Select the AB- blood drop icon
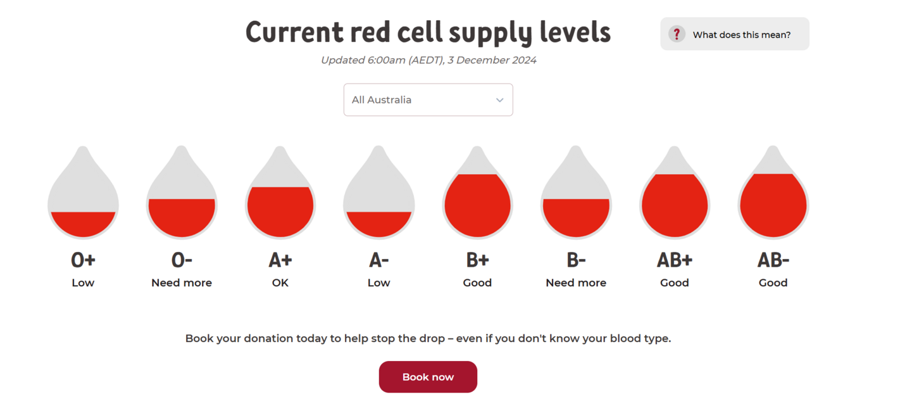 [x=773, y=203]
